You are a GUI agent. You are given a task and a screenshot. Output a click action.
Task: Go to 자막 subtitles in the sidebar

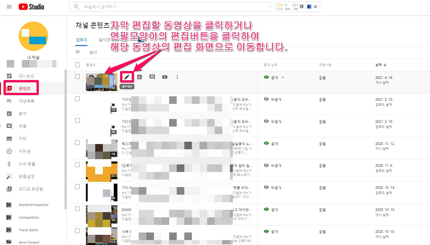click(22, 139)
